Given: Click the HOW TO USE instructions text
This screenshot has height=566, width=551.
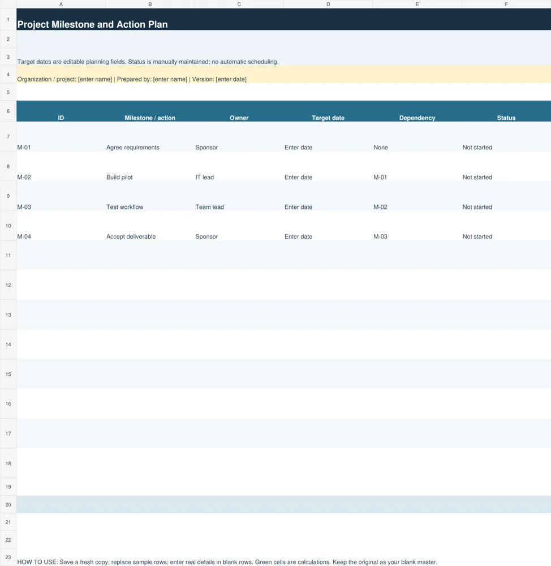Looking at the screenshot, I should coord(227,562).
